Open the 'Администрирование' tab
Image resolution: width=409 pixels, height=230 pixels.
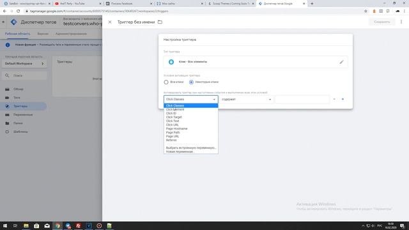(71, 34)
